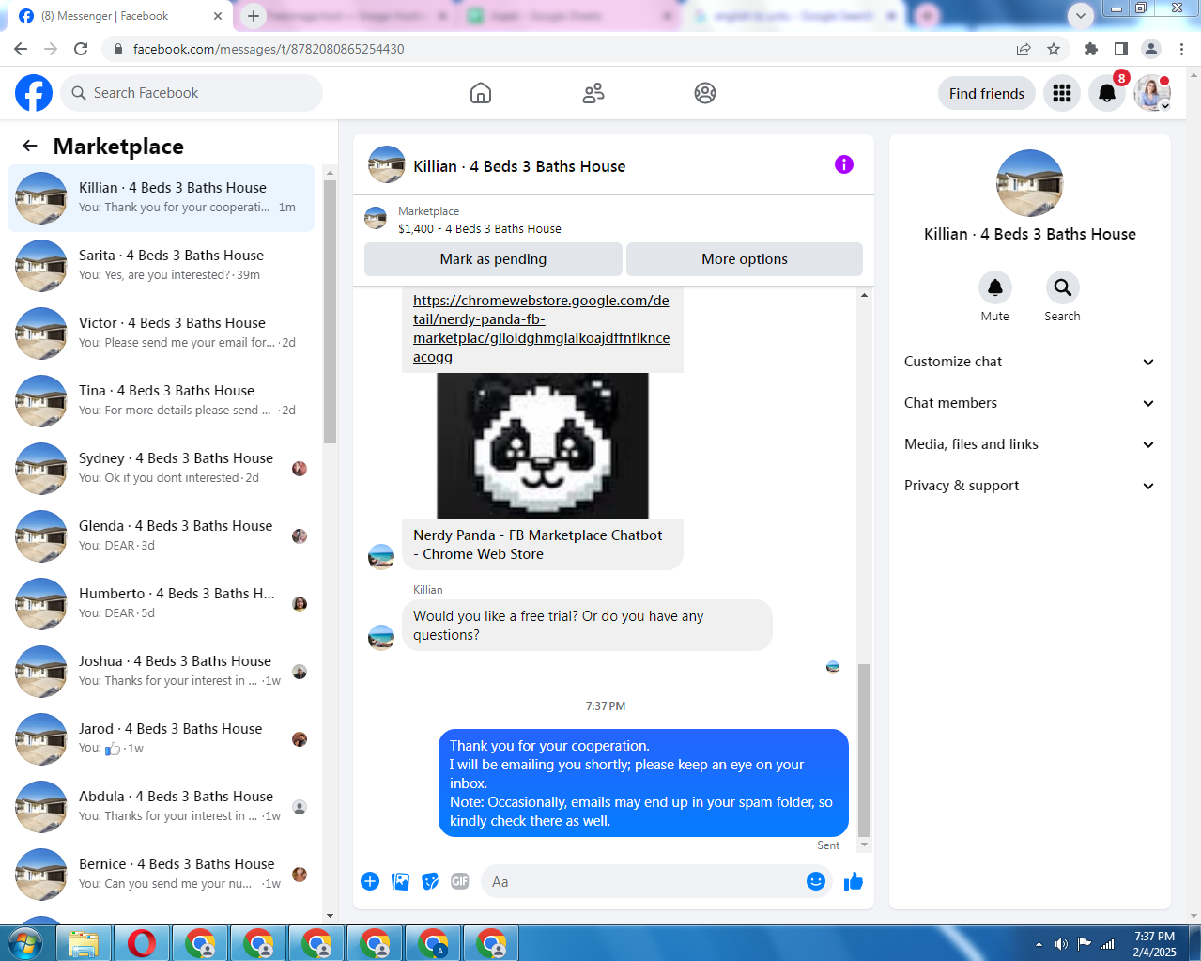The width and height of the screenshot is (1201, 961).
Task: Click chat messages scrollbar thumb
Action: pos(864,750)
